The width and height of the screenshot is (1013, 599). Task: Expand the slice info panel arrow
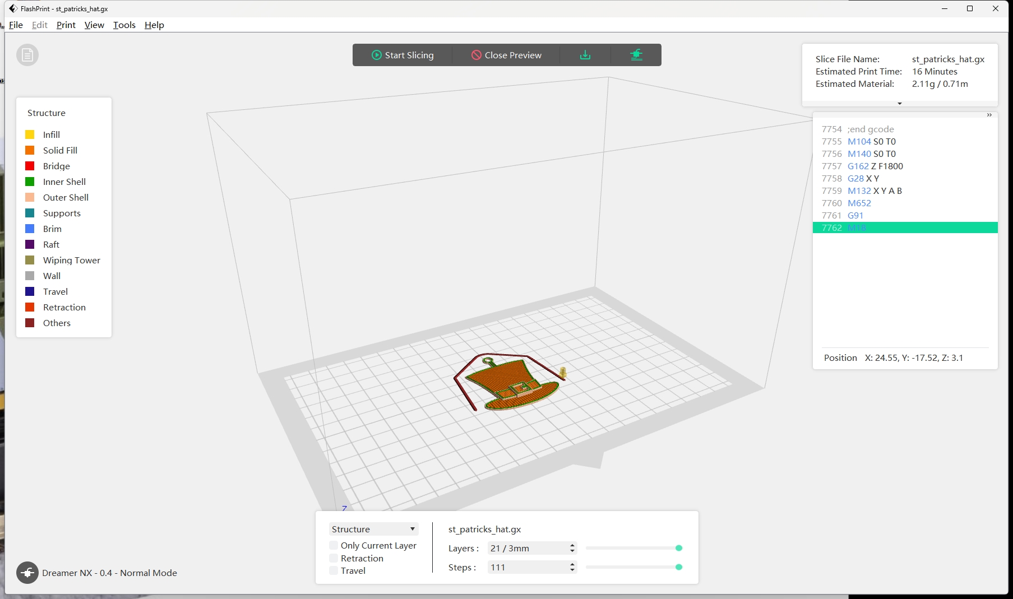pos(899,104)
